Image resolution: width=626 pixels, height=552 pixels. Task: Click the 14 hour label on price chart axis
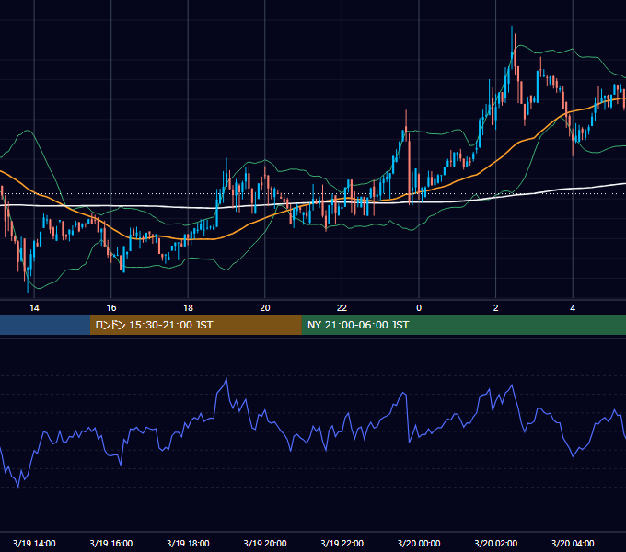[x=34, y=308]
